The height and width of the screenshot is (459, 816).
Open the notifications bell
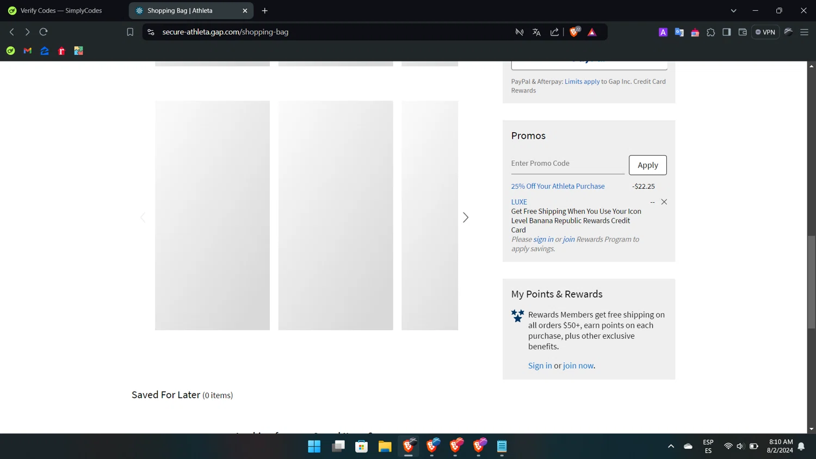(801, 446)
